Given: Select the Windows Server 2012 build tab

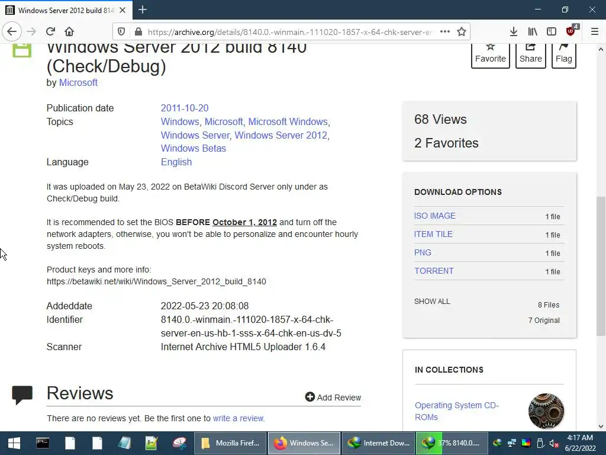Looking at the screenshot, I should [x=66, y=10].
